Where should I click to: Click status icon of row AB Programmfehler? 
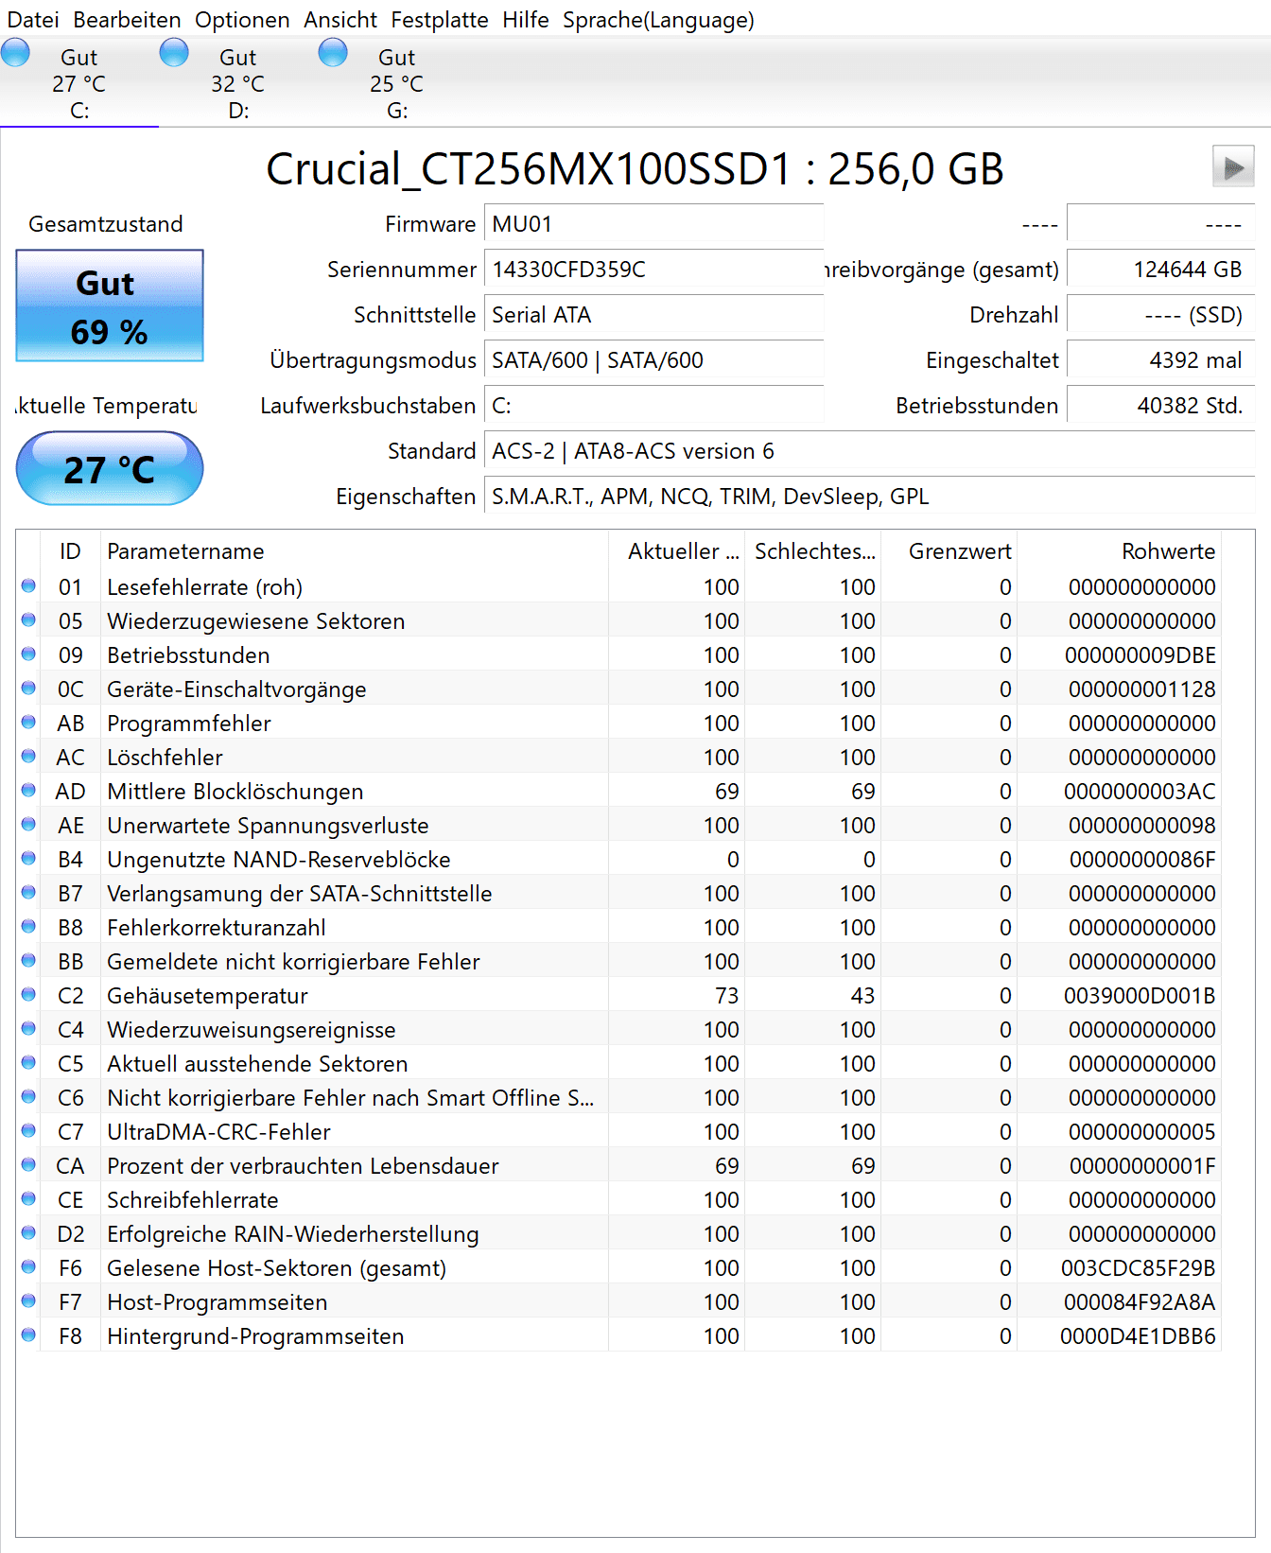click(28, 723)
